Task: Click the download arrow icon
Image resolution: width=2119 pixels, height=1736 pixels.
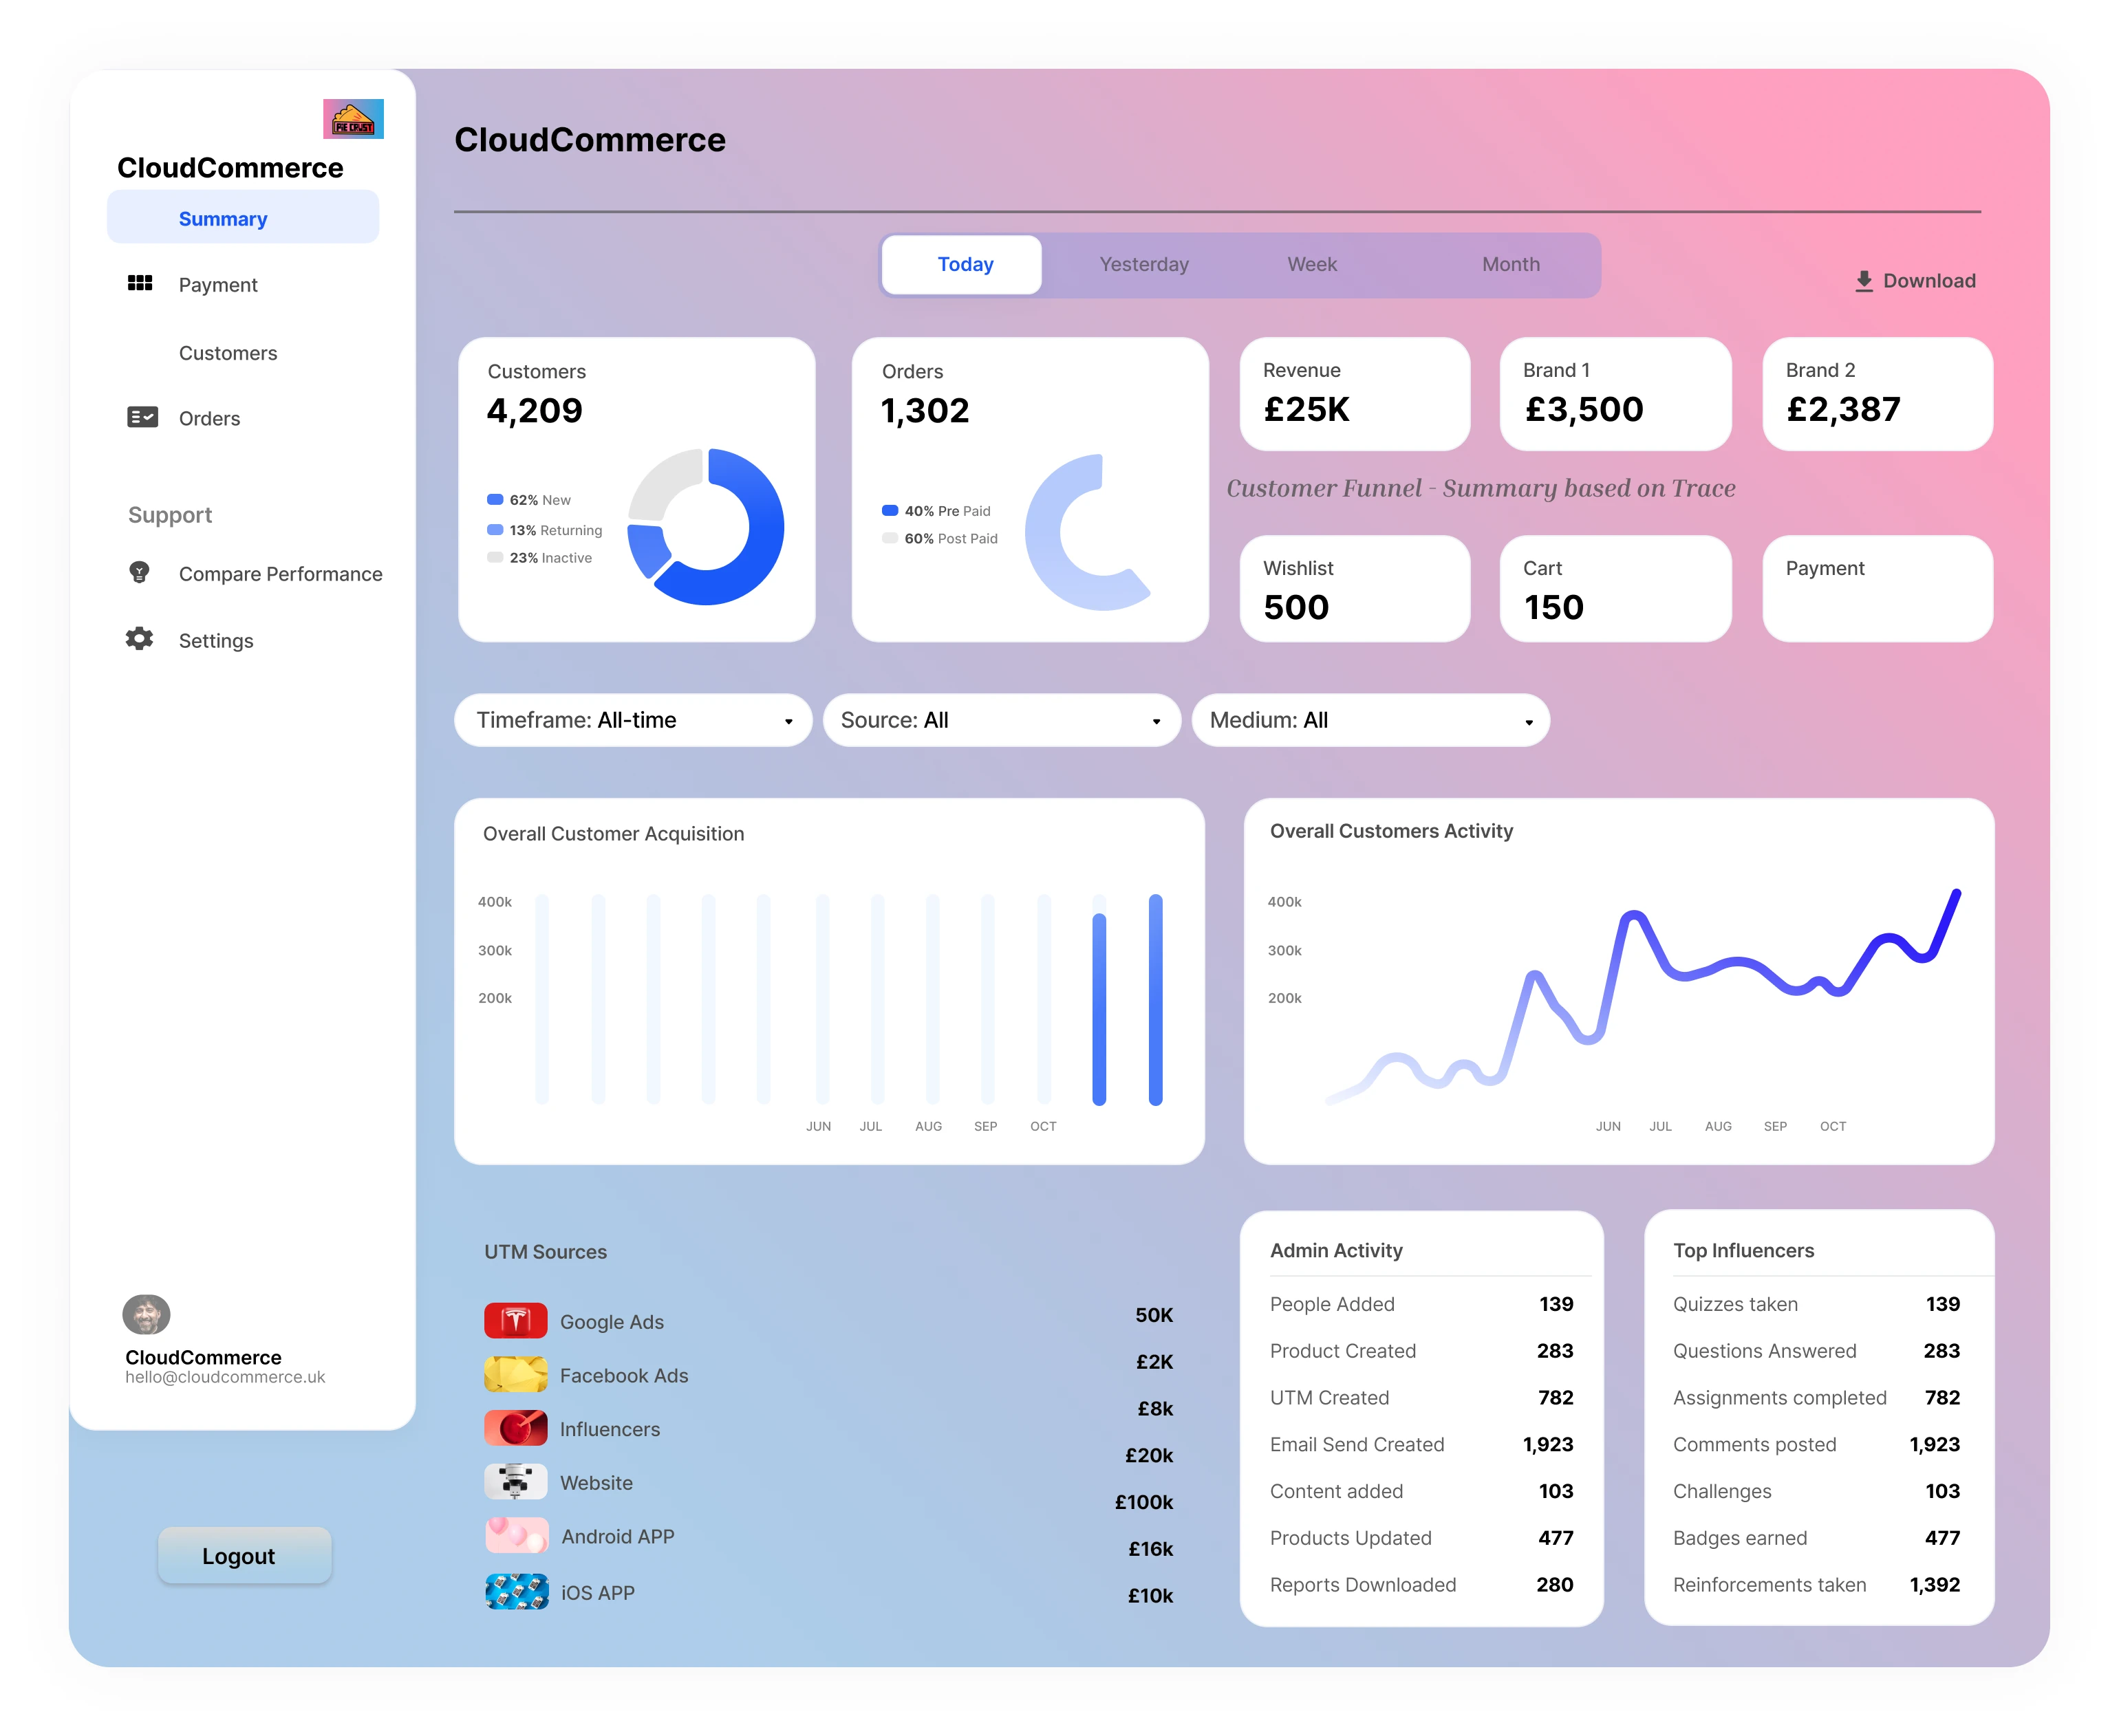Action: coord(1863,281)
